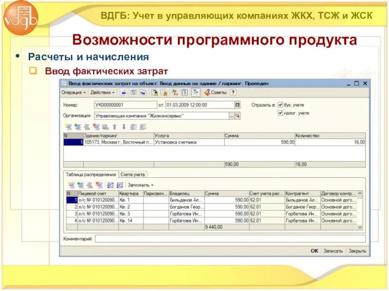This screenshot has height=291, width=389.
Task: Select owner cell 'Бильданов Ал...' in Владелец column
Action: (x=187, y=200)
